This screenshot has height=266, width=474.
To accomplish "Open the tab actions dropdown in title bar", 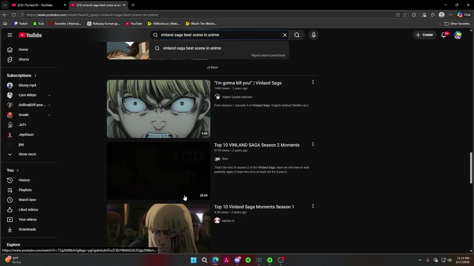I will coord(5,5).
